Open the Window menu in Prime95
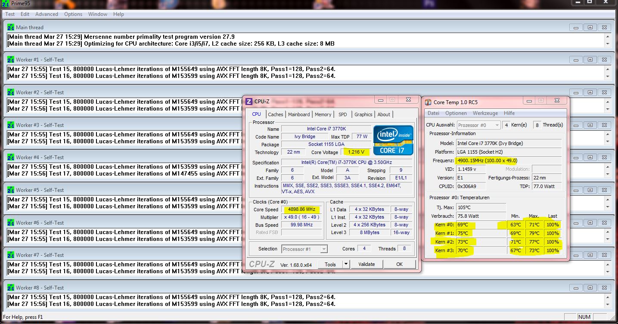The width and height of the screenshot is (618, 324). click(98, 14)
